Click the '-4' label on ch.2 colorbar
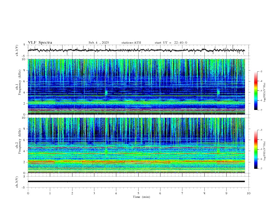280x217 pixels. pos(261,140)
